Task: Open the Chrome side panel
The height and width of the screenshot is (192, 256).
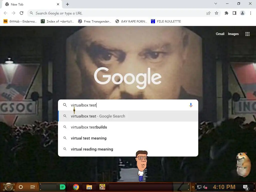Action: pos(234,13)
